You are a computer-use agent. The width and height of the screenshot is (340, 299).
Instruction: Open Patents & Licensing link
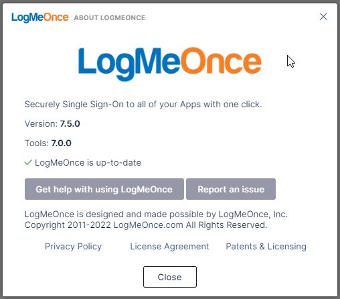click(x=266, y=247)
